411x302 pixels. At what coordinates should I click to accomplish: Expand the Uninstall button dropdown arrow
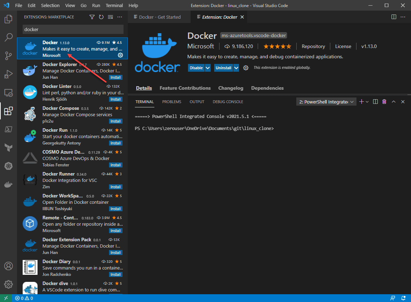(236, 68)
